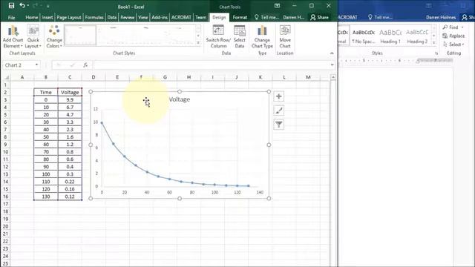The width and height of the screenshot is (475, 267).
Task: Click the Chart Styles paintbrush button
Action: 279,111
